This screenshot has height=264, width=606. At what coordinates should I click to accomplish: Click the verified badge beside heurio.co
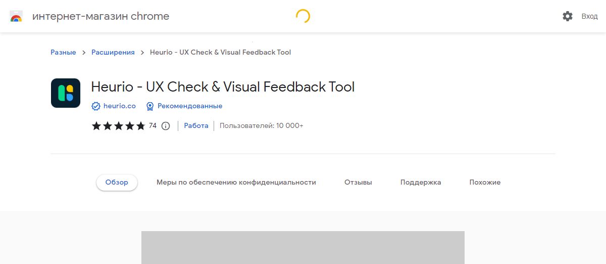96,106
